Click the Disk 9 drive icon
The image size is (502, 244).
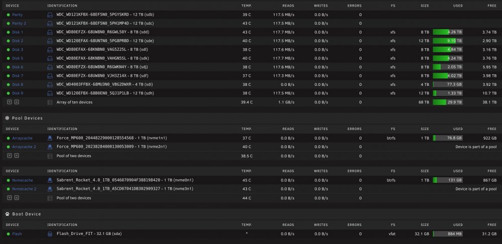(50, 93)
